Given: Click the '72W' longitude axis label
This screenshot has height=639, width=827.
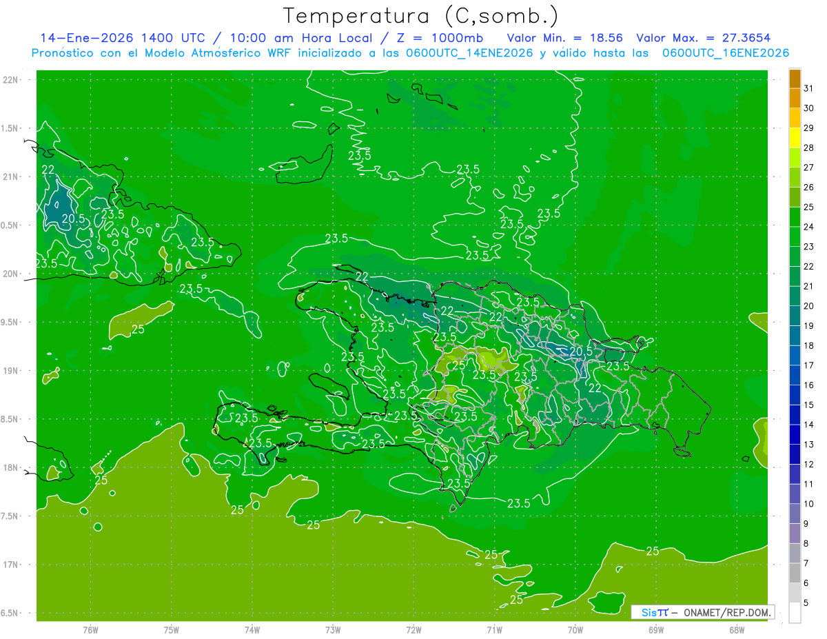Looking at the screenshot, I should 413,629.
